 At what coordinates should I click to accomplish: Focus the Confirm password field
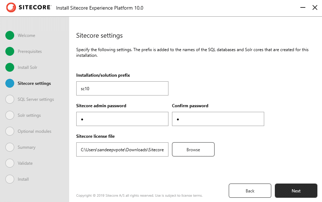[218, 119]
